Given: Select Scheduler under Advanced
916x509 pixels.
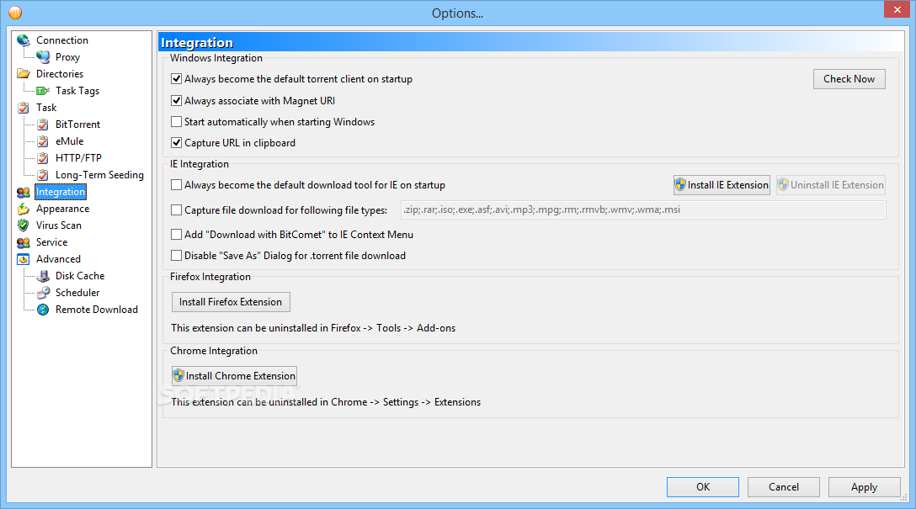Looking at the screenshot, I should pos(77,293).
